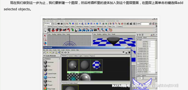
Task: Click the green curved arrow shelf icon
Action: coord(72,30)
